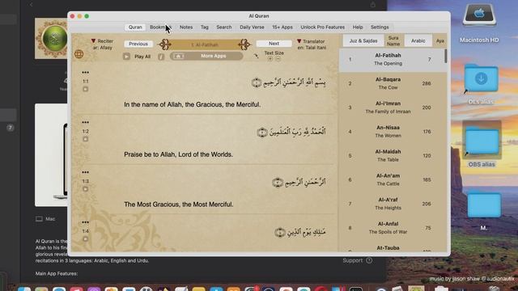This screenshot has width=518, height=291.
Task: Open the globe language icon
Action: 79,54
